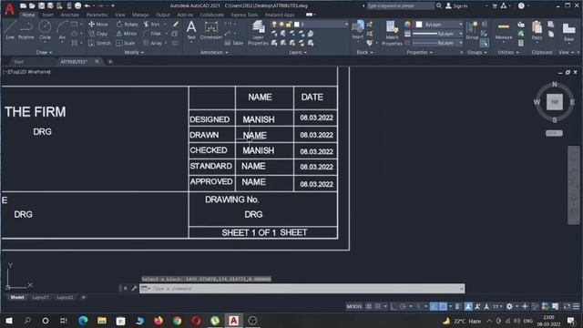The height and width of the screenshot is (328, 583).
Task: Toggle MODEL space button in status bar
Action: tap(354, 306)
